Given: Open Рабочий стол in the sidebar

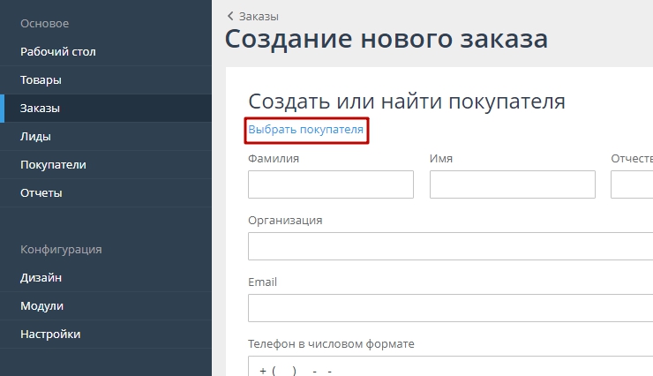Looking at the screenshot, I should pos(58,52).
